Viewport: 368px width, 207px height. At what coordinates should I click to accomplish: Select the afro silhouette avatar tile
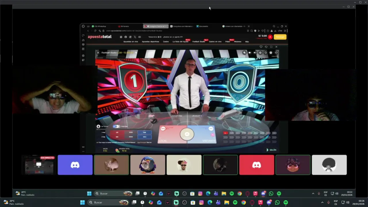coord(329,165)
